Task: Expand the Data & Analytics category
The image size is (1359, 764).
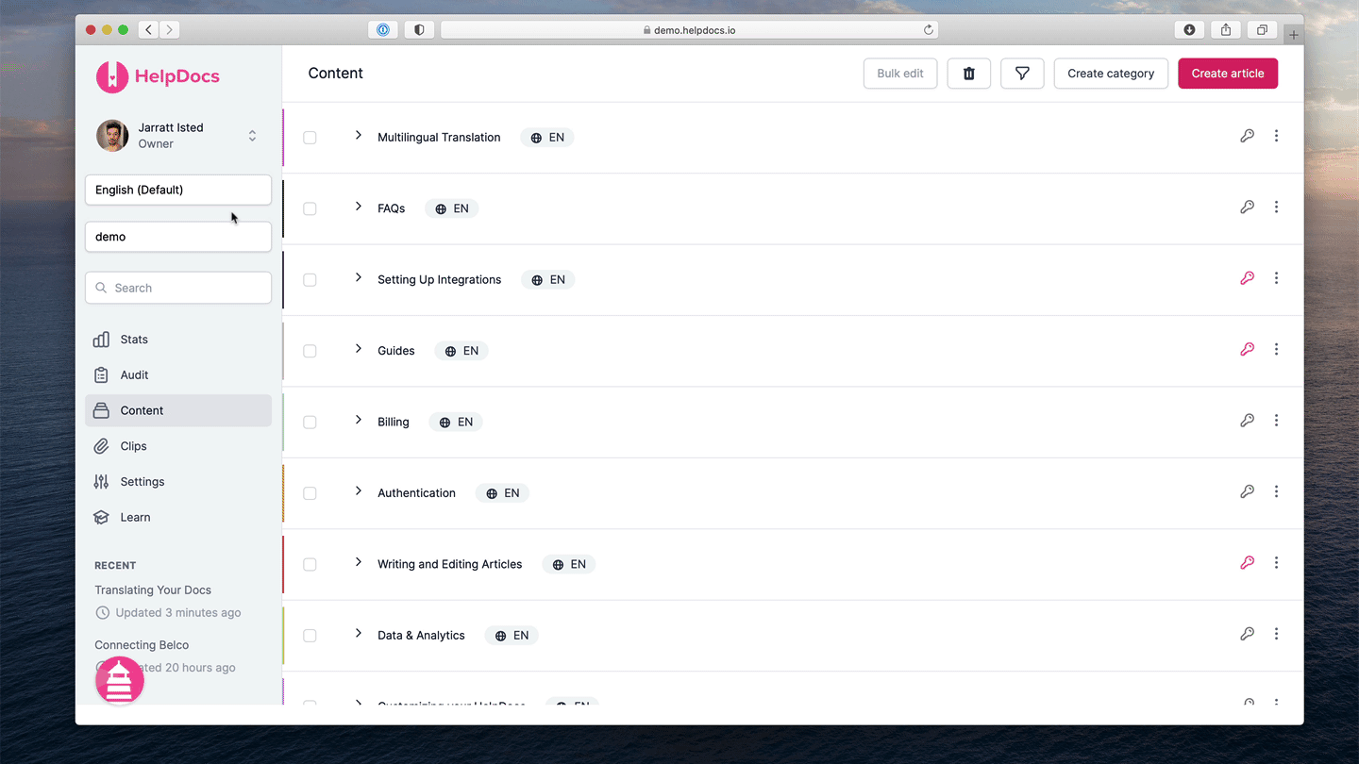Action: point(358,634)
